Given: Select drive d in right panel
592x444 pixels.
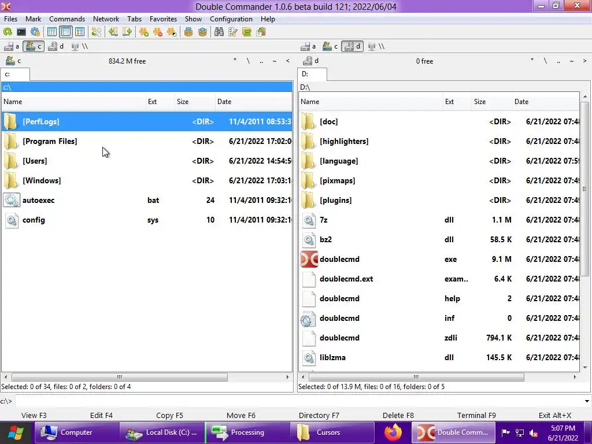Looking at the screenshot, I should 352,46.
